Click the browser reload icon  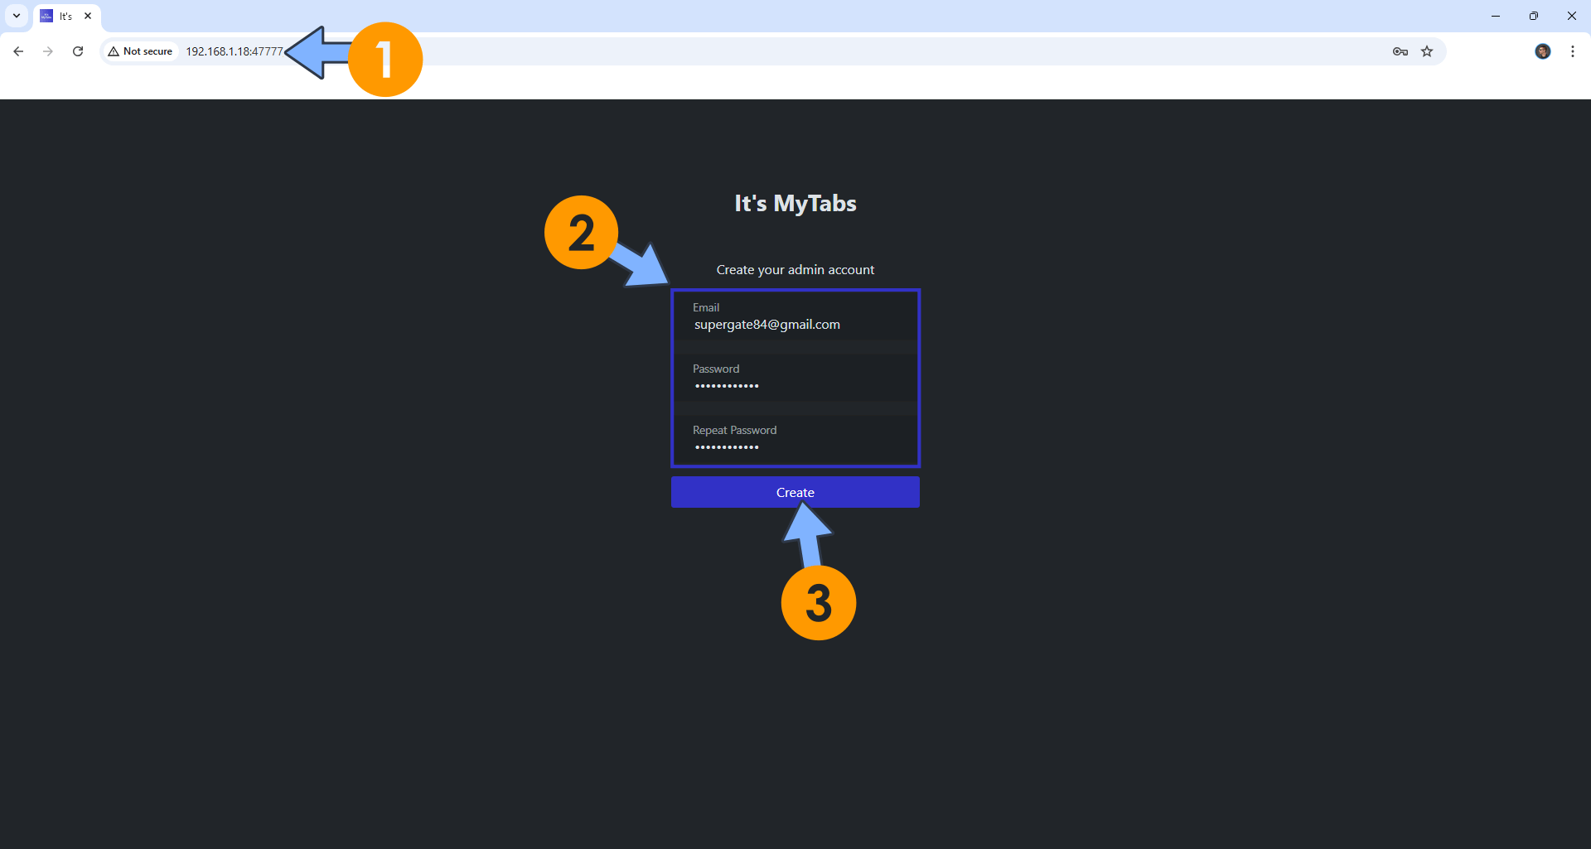(x=77, y=51)
